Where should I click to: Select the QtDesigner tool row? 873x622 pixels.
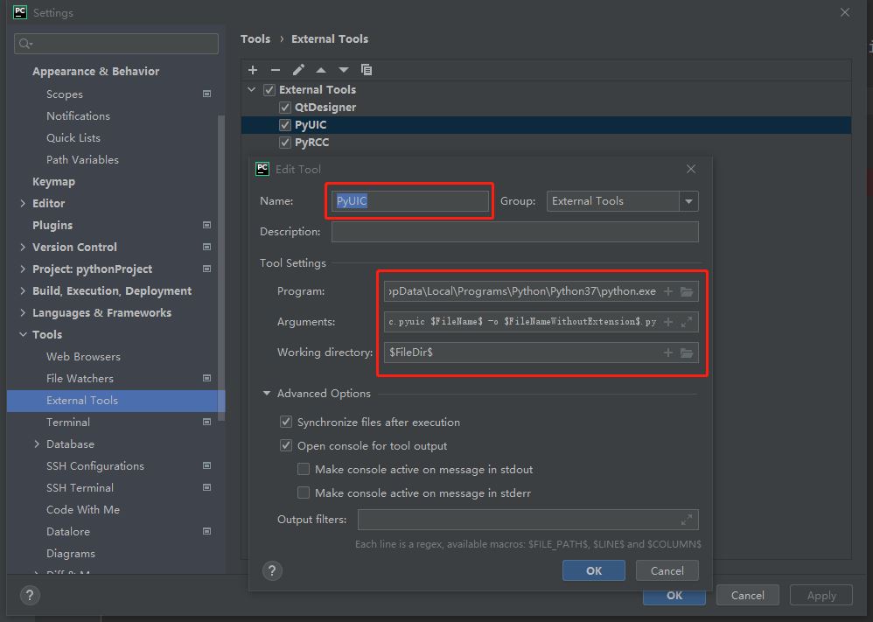(x=546, y=108)
